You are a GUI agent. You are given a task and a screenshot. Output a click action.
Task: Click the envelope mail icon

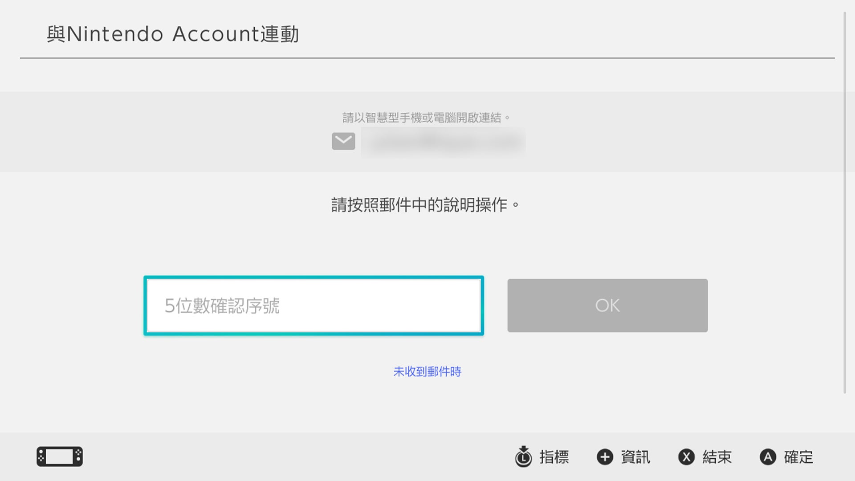(343, 141)
